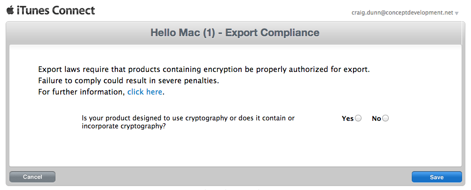Click the 'Hello Mac (1) - Export Compliance' heading
This screenshot has height=190, width=471.
click(235, 32)
